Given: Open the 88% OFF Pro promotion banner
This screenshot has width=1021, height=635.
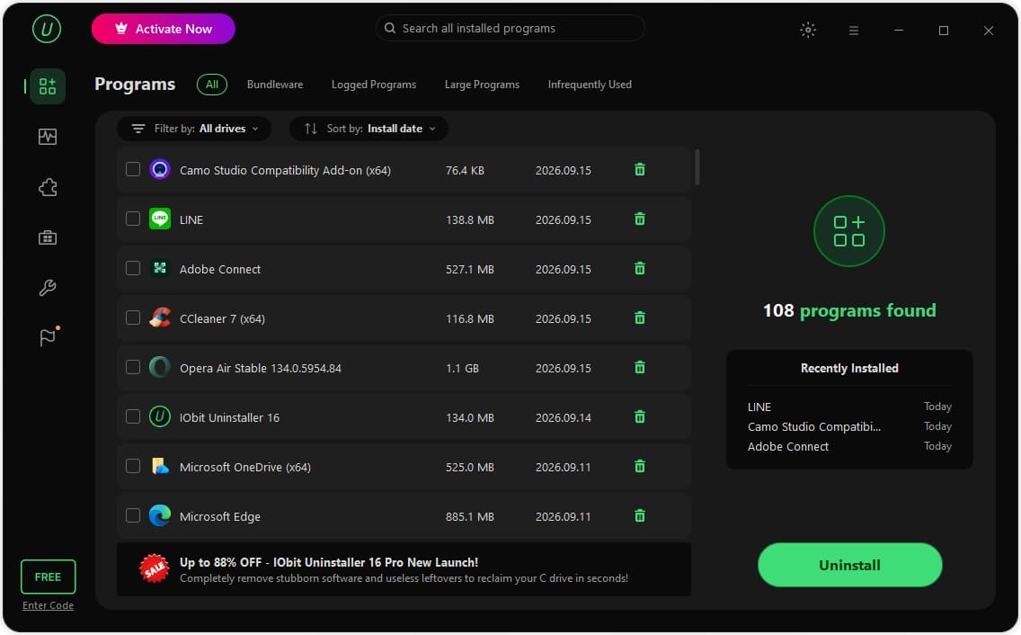Looking at the screenshot, I should click(x=404, y=569).
